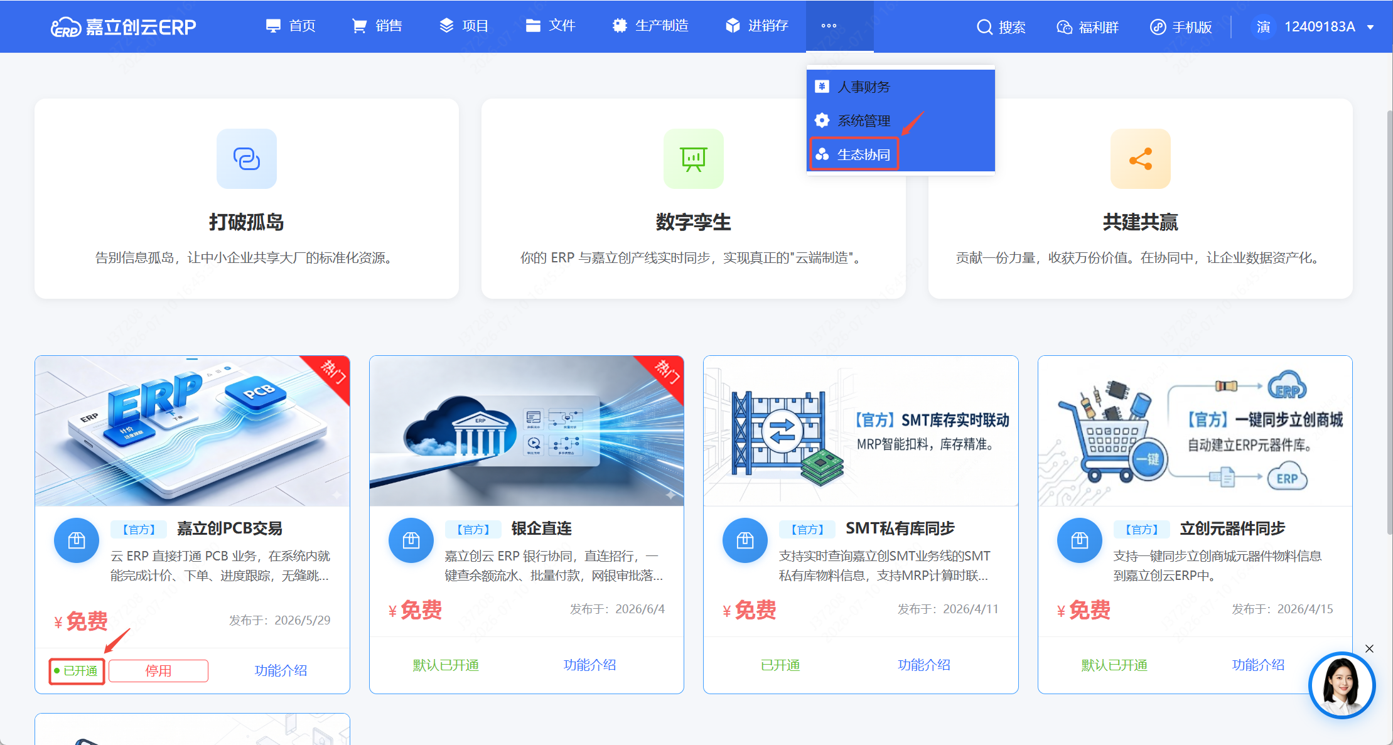Open the 福利群 WeChat group
This screenshot has height=745, width=1393.
(1087, 27)
